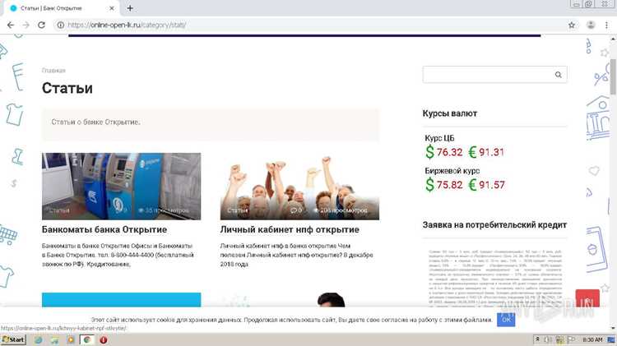The height and width of the screenshot is (346, 617).
Task: Click the Заявка на потребительский кредит heading
Action: point(494,225)
